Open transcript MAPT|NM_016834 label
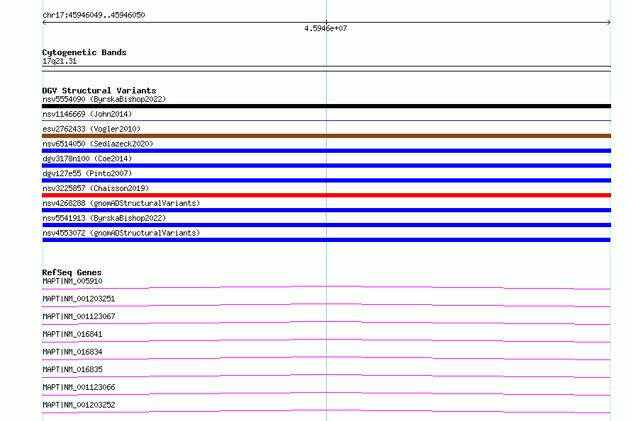The width and height of the screenshot is (631, 421). tap(72, 352)
